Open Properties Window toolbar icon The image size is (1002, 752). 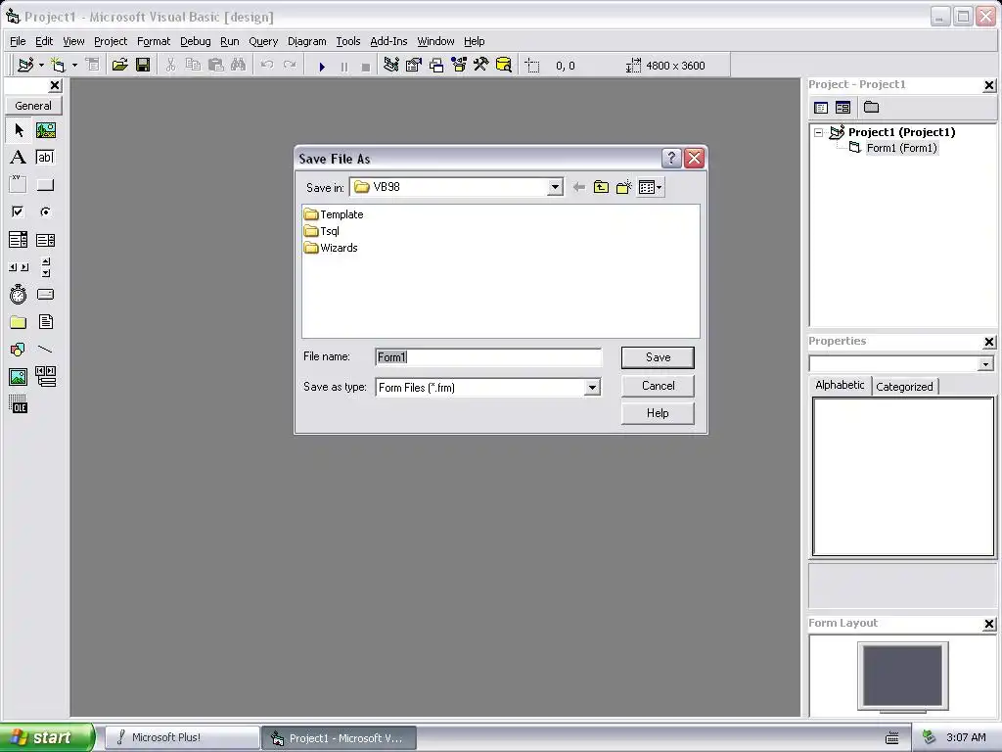tap(414, 66)
